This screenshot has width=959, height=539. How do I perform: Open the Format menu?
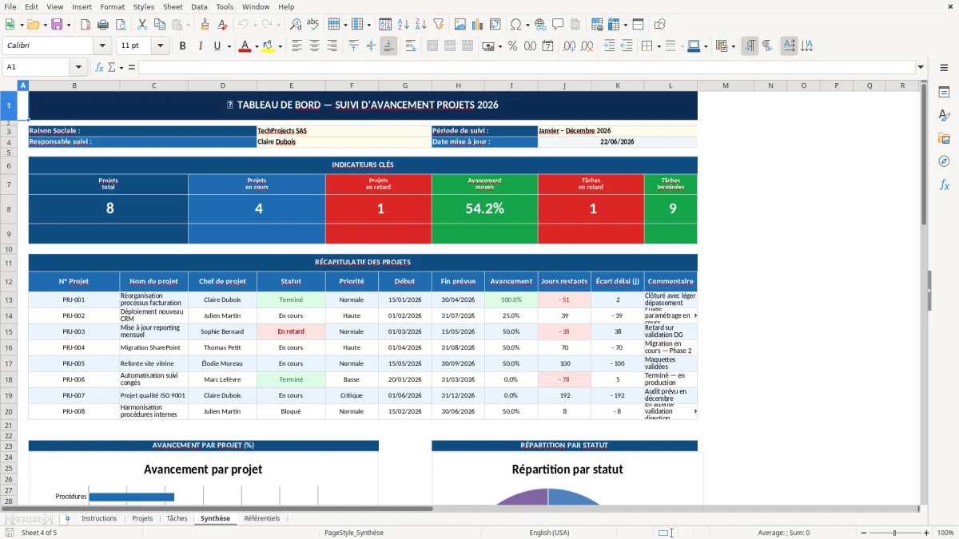112,6
